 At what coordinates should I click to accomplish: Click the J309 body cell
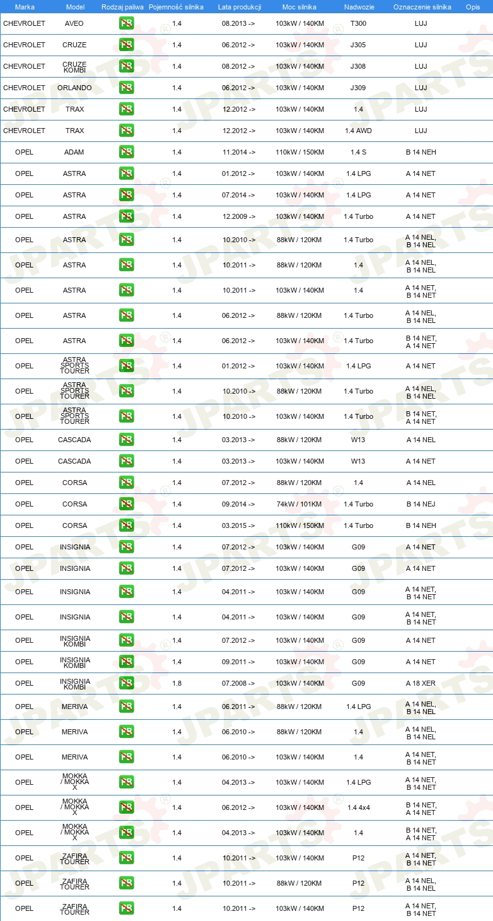[358, 88]
